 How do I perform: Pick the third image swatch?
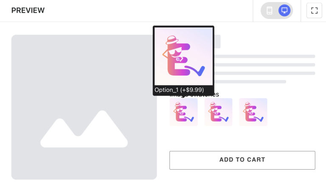coord(253,112)
